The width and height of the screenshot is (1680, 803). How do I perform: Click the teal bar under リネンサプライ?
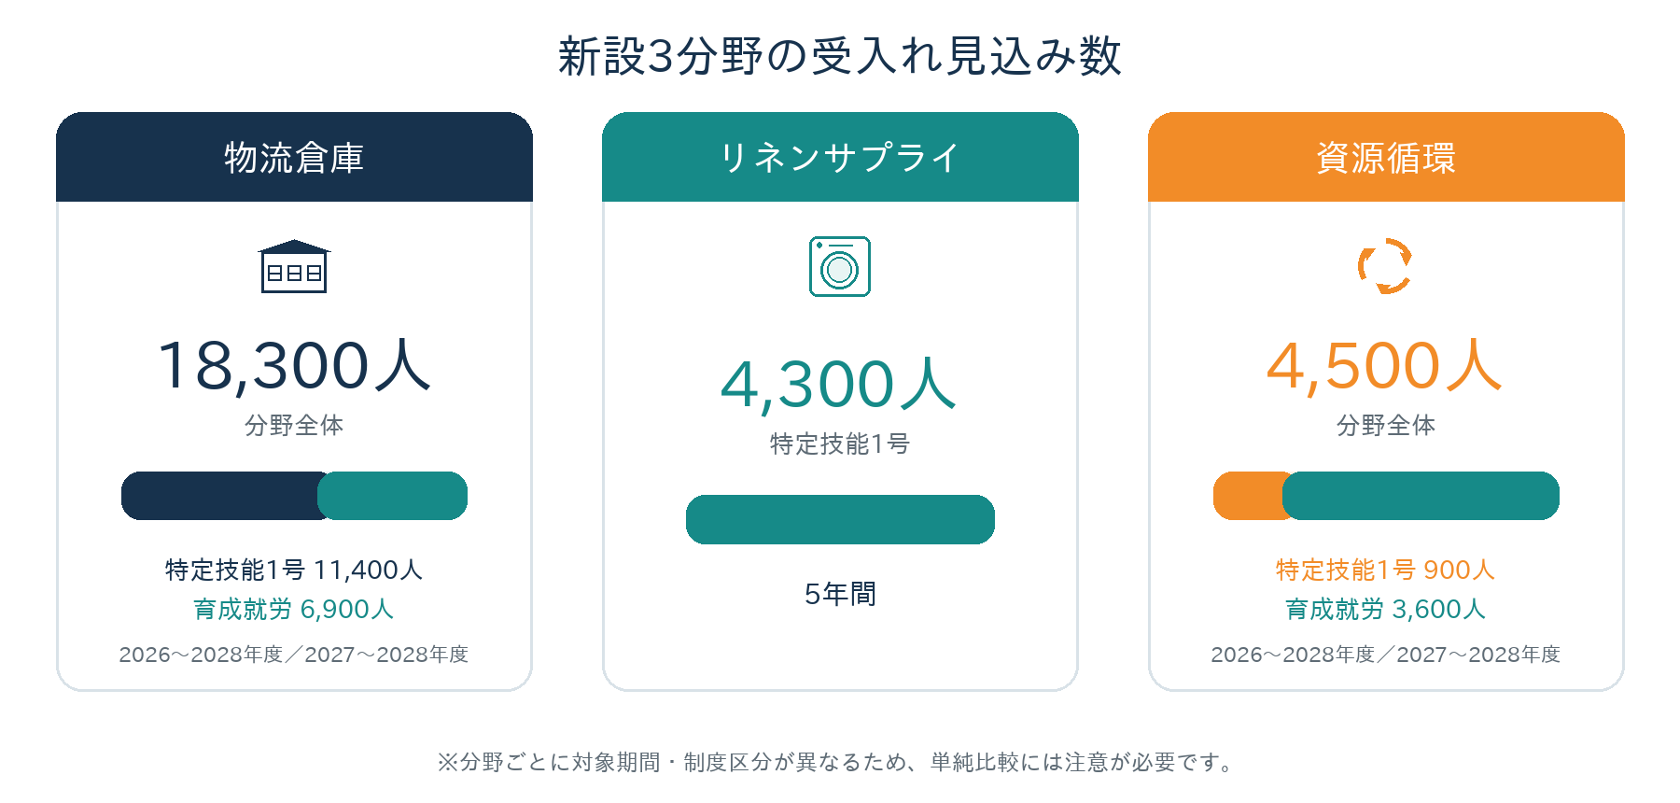[x=840, y=519]
